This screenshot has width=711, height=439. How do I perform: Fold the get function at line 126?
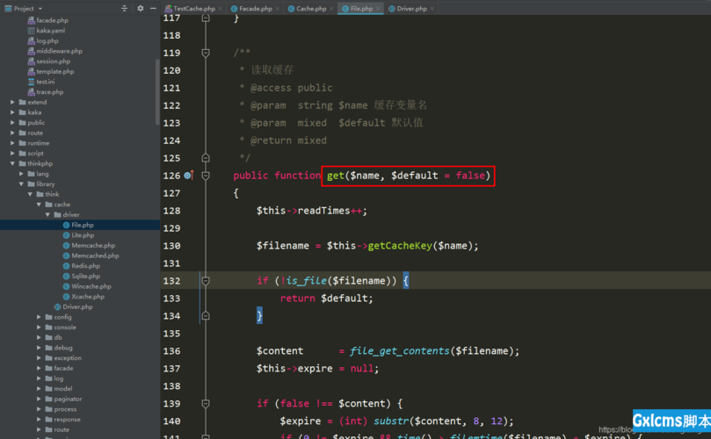coord(206,176)
